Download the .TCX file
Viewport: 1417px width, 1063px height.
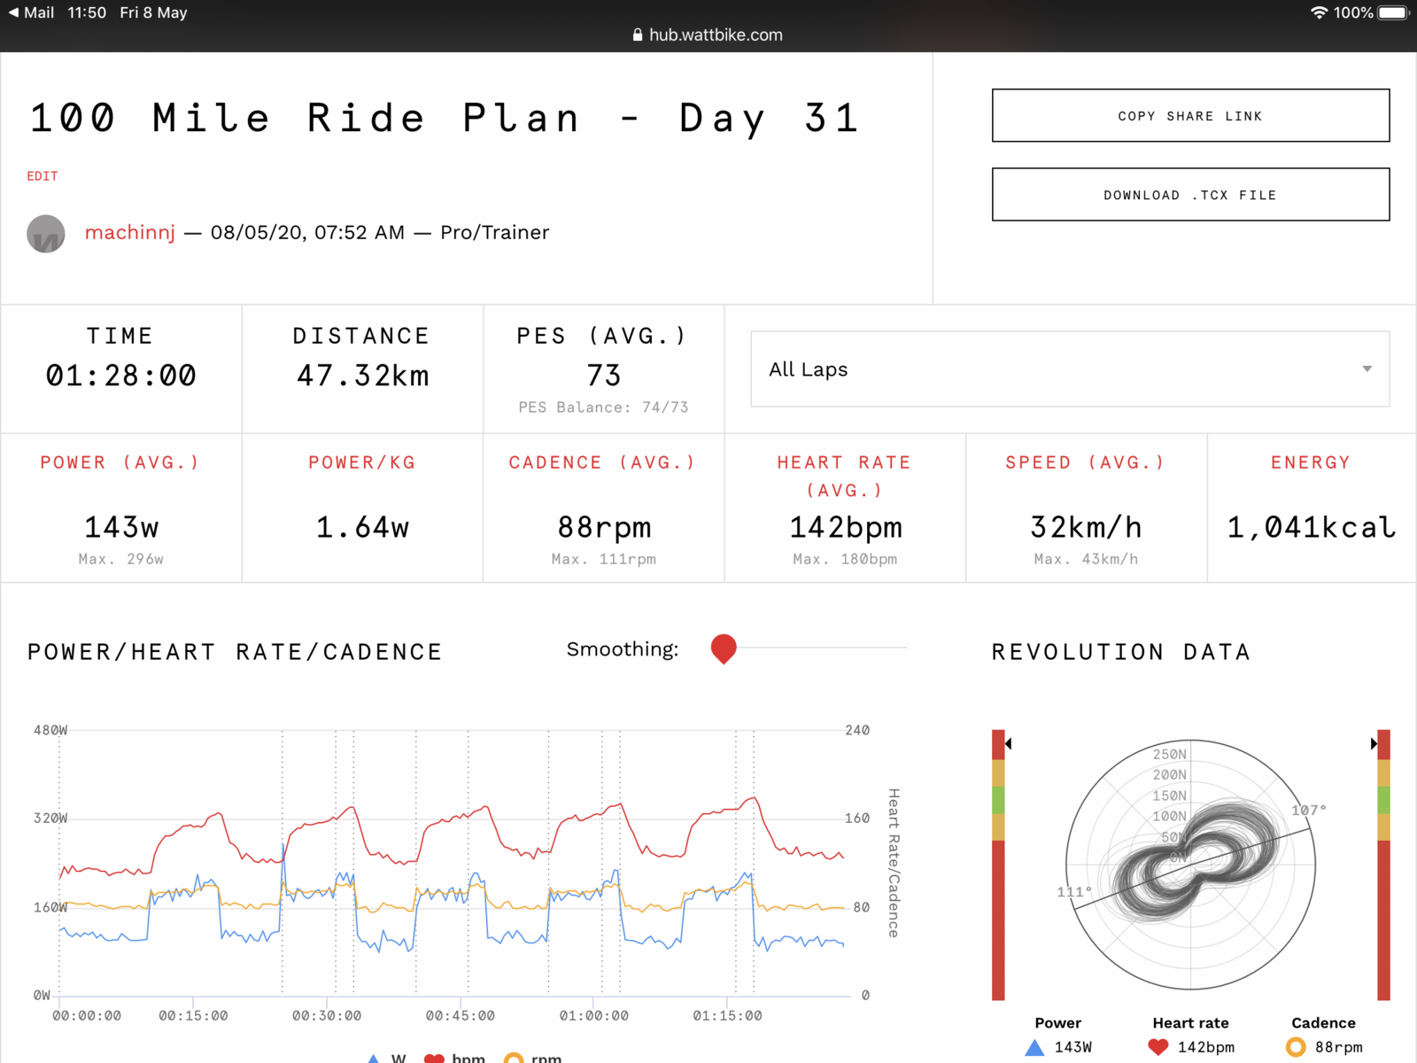point(1190,195)
